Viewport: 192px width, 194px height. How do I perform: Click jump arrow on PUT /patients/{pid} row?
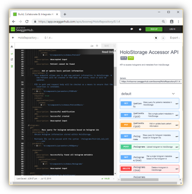(177, 125)
